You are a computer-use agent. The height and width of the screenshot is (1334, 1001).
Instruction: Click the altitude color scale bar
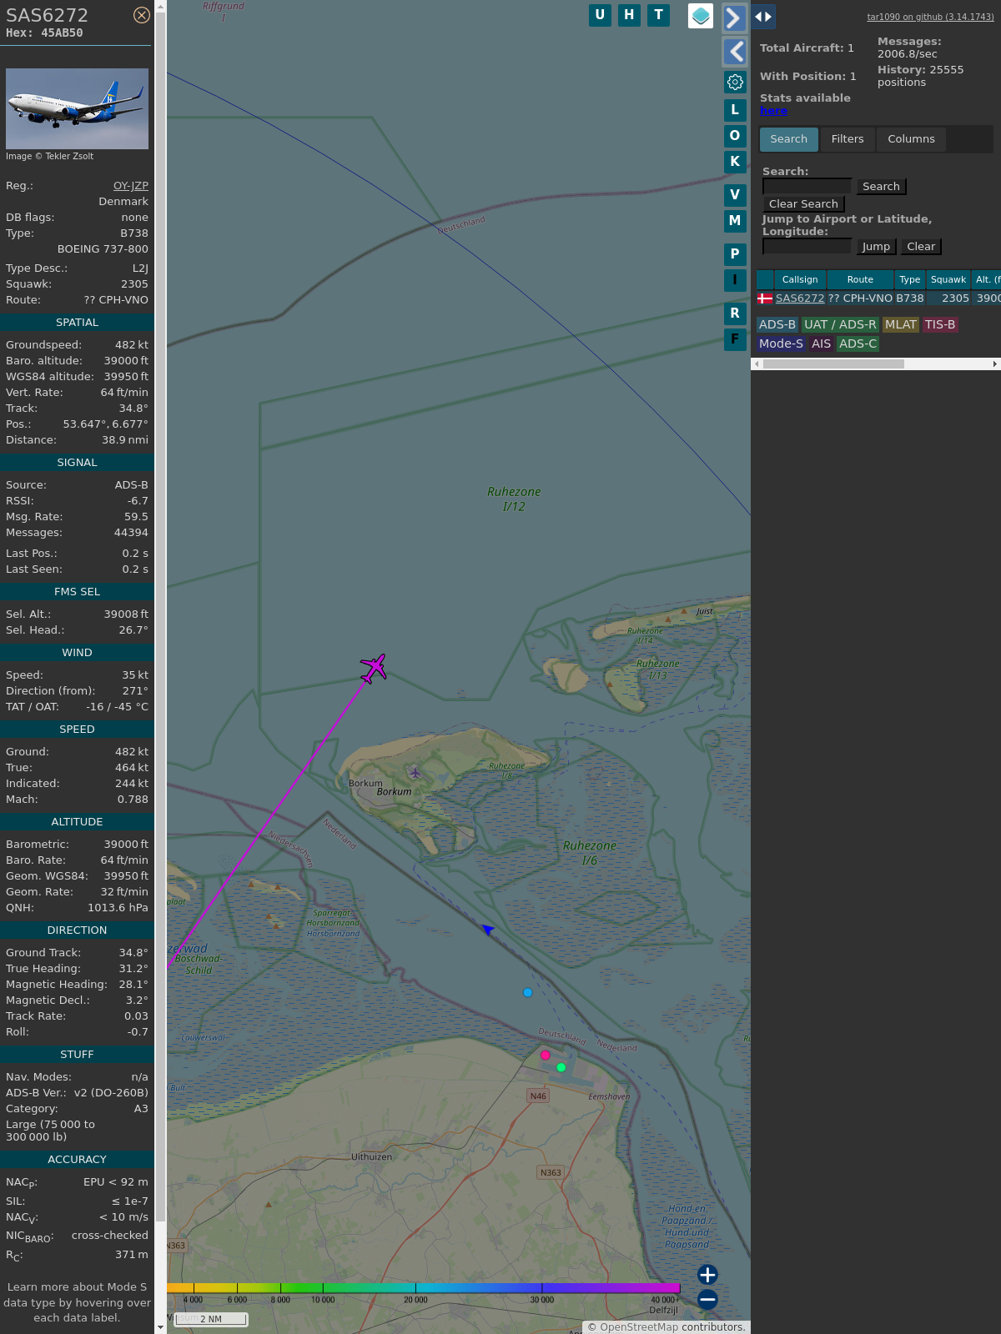424,1289
